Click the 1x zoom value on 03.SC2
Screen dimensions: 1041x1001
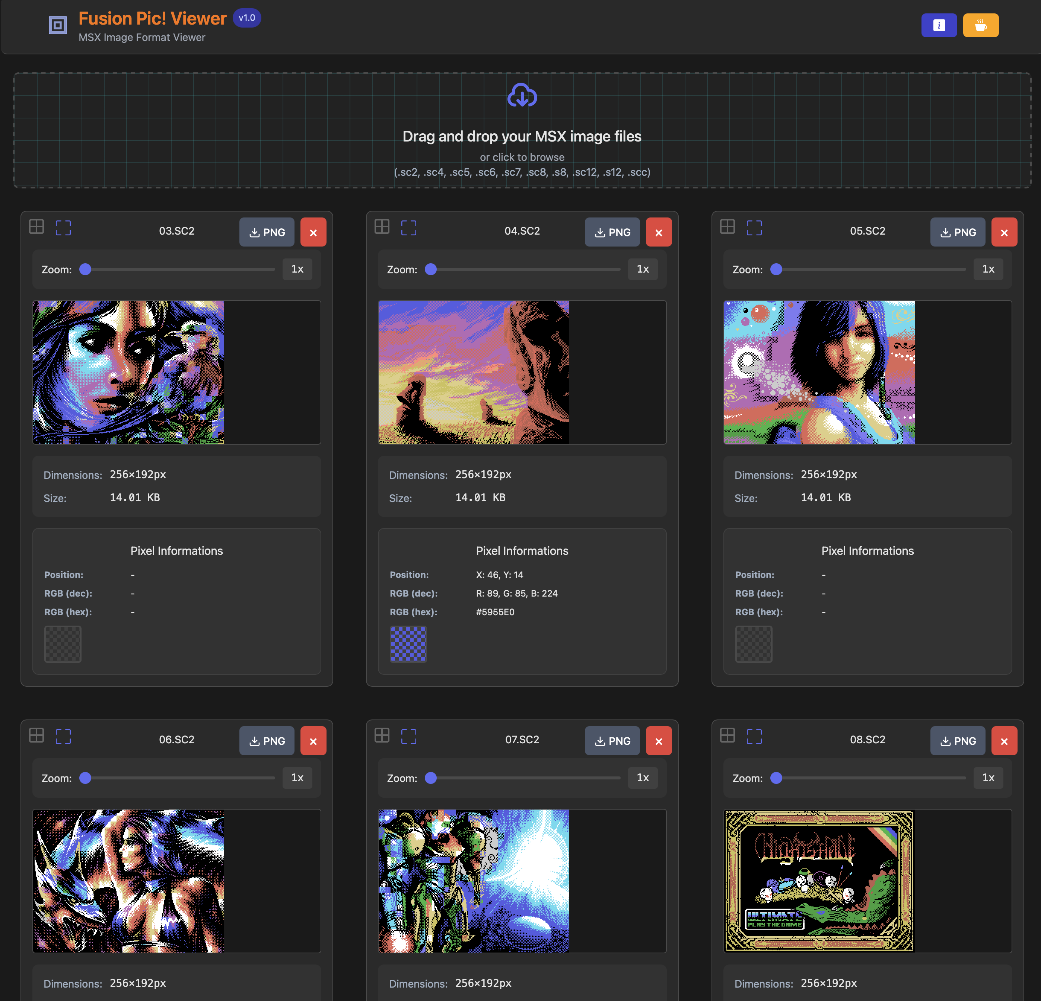[297, 269]
